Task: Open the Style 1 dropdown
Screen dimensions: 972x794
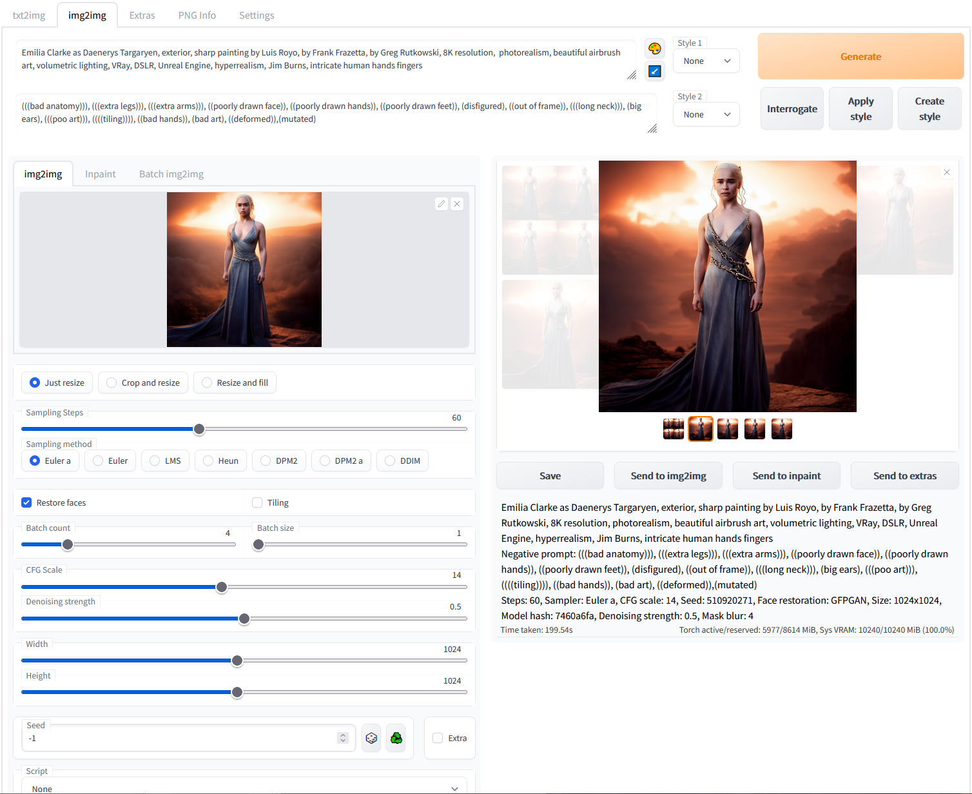Action: click(x=706, y=61)
